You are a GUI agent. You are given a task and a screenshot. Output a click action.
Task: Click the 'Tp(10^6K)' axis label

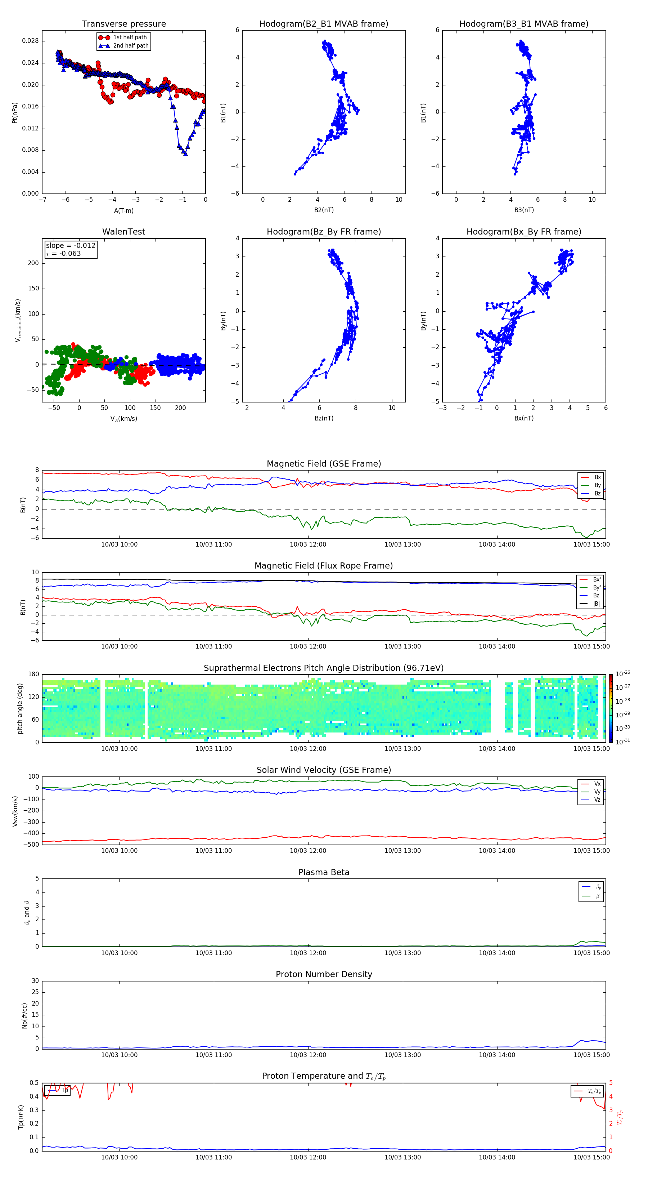click(x=21, y=1117)
